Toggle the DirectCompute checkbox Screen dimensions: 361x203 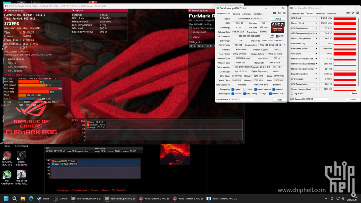(x=256, y=90)
